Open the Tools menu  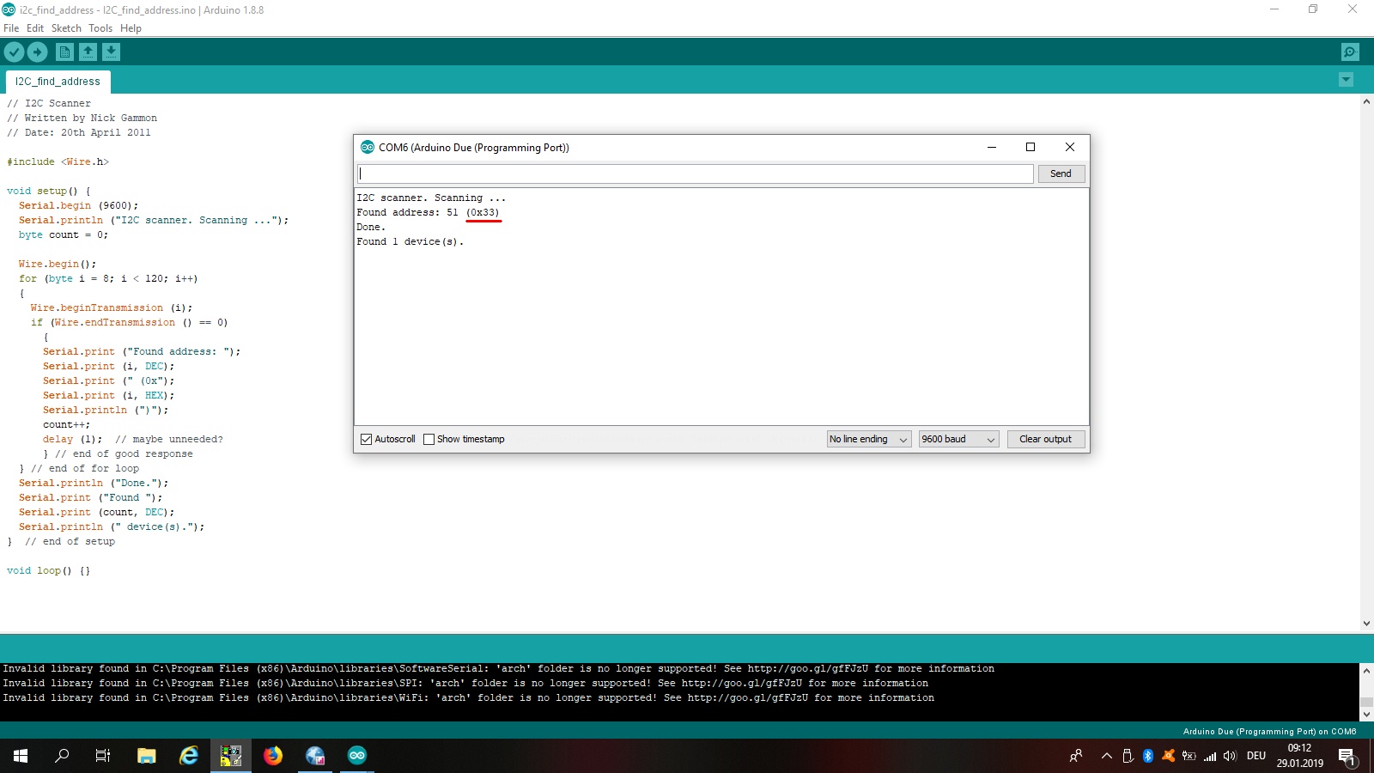(x=100, y=28)
